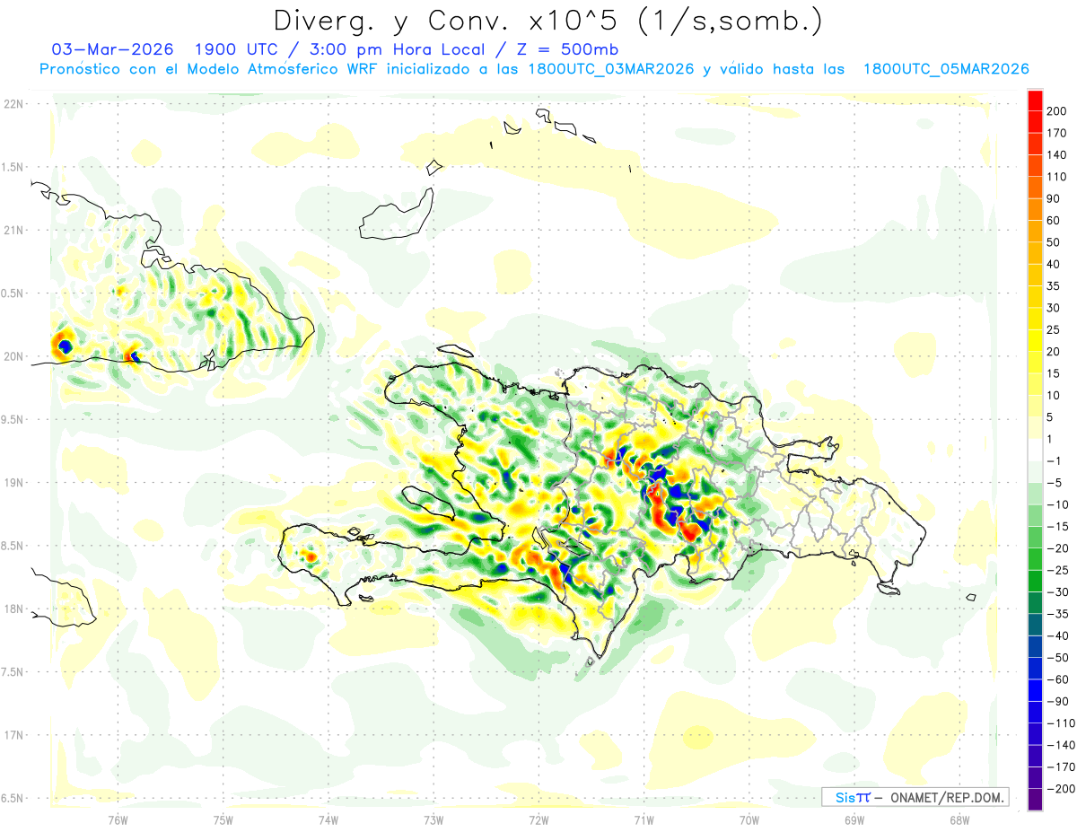This screenshot has height=832, width=1077.
Task: Click the dark red swatch atop the color scale
Action: 1034,101
